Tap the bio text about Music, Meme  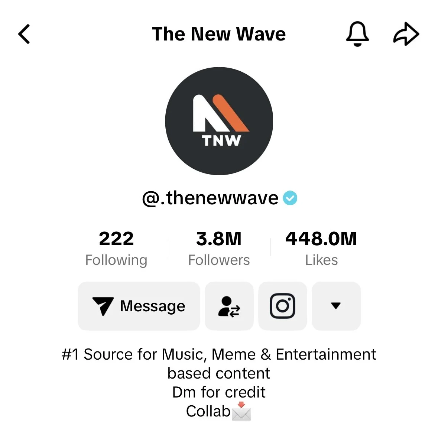(x=219, y=364)
